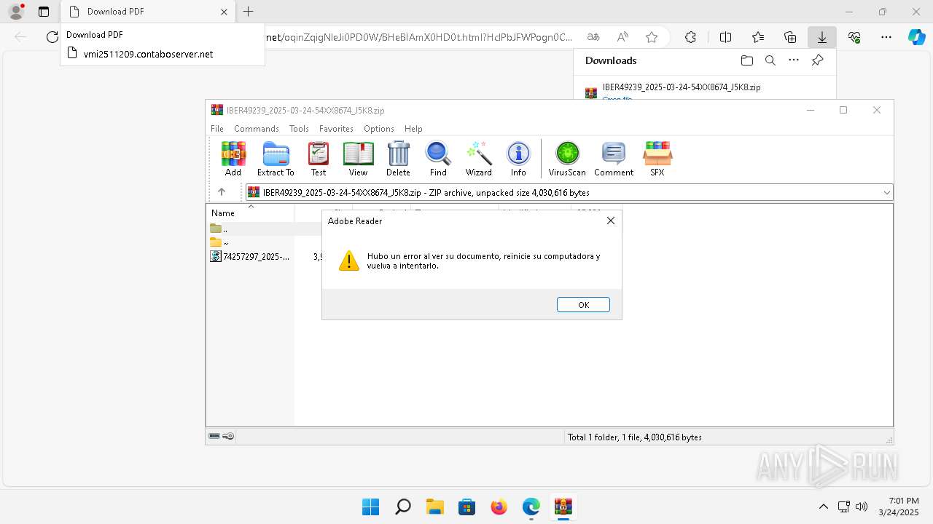Open the Commands menu

(257, 129)
